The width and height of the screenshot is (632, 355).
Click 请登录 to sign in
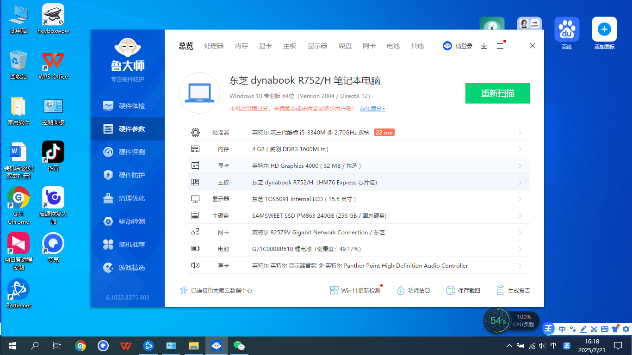click(x=458, y=46)
